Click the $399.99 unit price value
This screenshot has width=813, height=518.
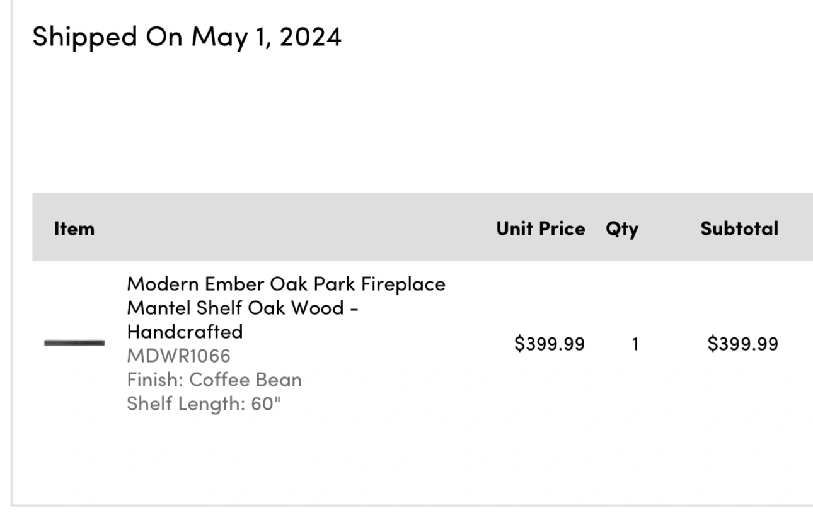coord(550,344)
